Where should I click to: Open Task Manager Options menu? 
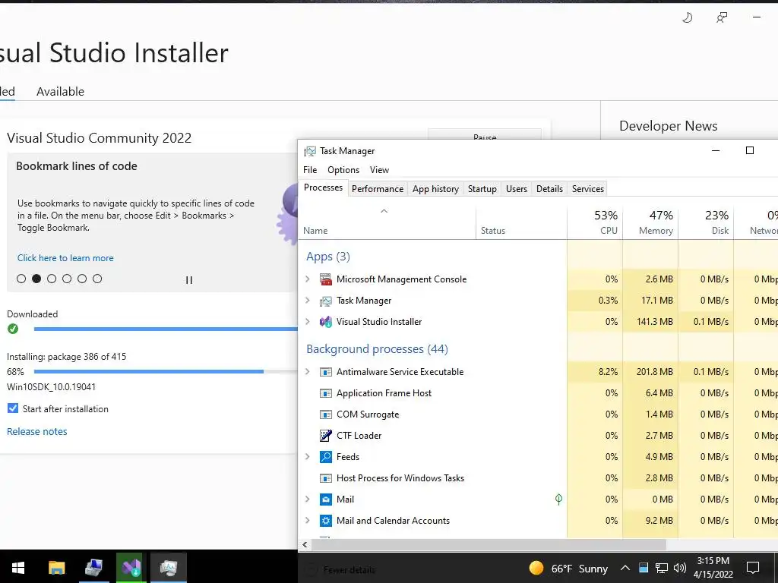coord(343,170)
